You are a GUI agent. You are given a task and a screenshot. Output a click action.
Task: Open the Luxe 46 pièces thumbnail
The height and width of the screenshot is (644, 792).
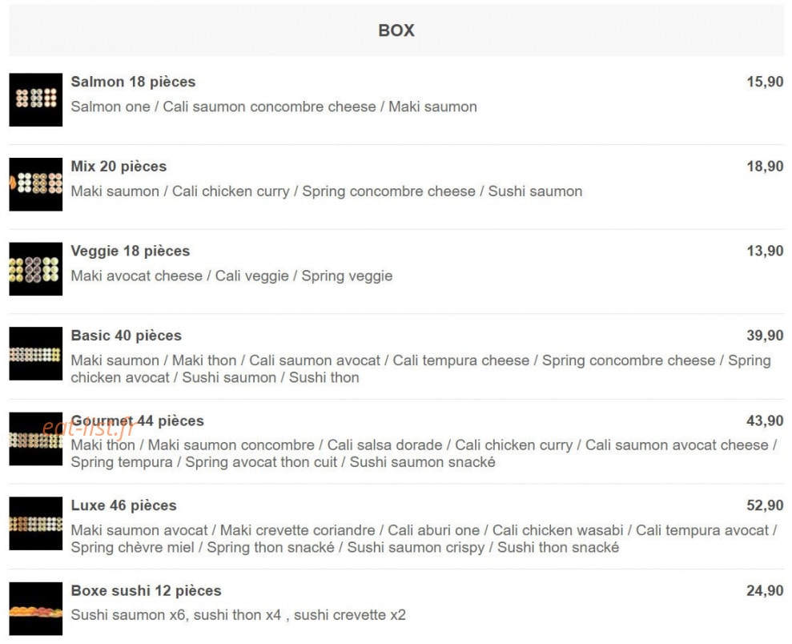pyautogui.click(x=36, y=523)
